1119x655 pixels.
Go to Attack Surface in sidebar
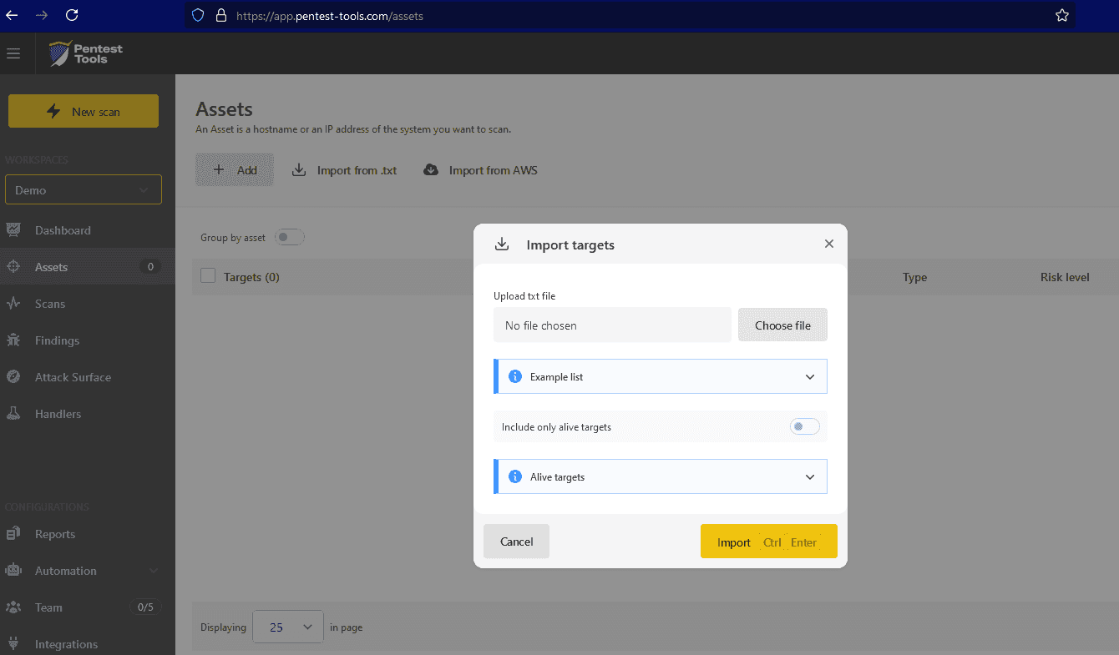click(73, 377)
